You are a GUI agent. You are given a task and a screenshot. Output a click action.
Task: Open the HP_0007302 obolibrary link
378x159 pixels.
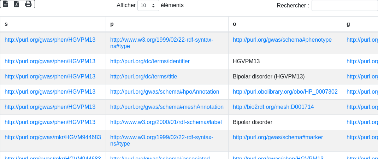click(x=285, y=92)
